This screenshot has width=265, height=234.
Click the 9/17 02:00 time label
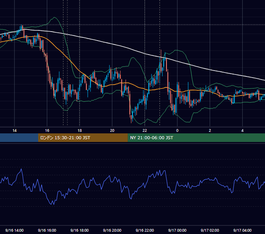point(210,230)
